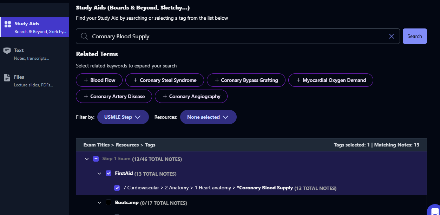Click the Files document icon

click(x=7, y=78)
